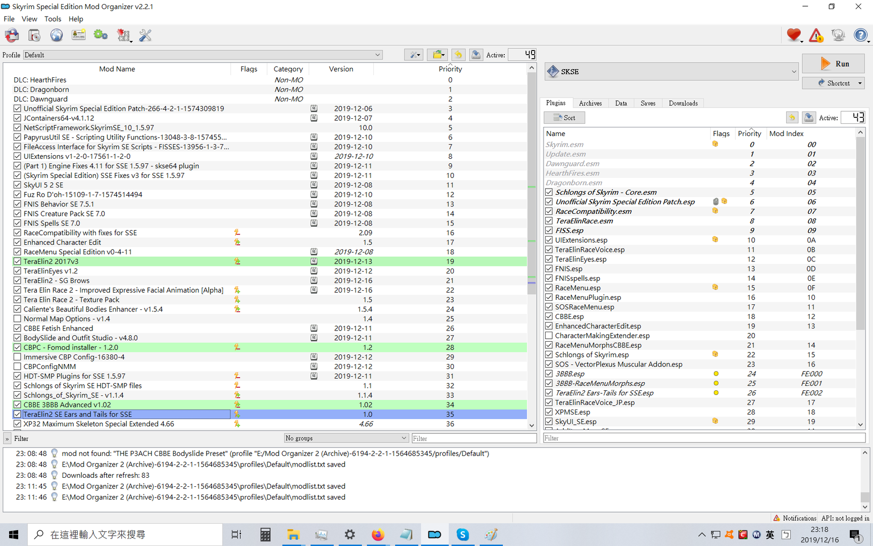This screenshot has width=873, height=546.
Task: Open Firefox from the Windows taskbar
Action: pos(378,534)
